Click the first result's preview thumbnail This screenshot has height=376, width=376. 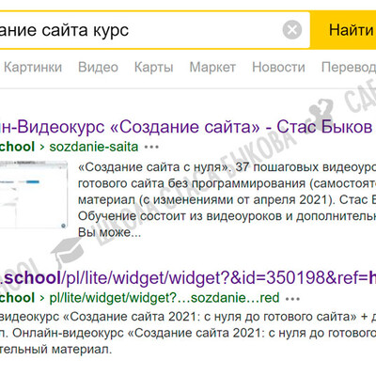point(34,195)
